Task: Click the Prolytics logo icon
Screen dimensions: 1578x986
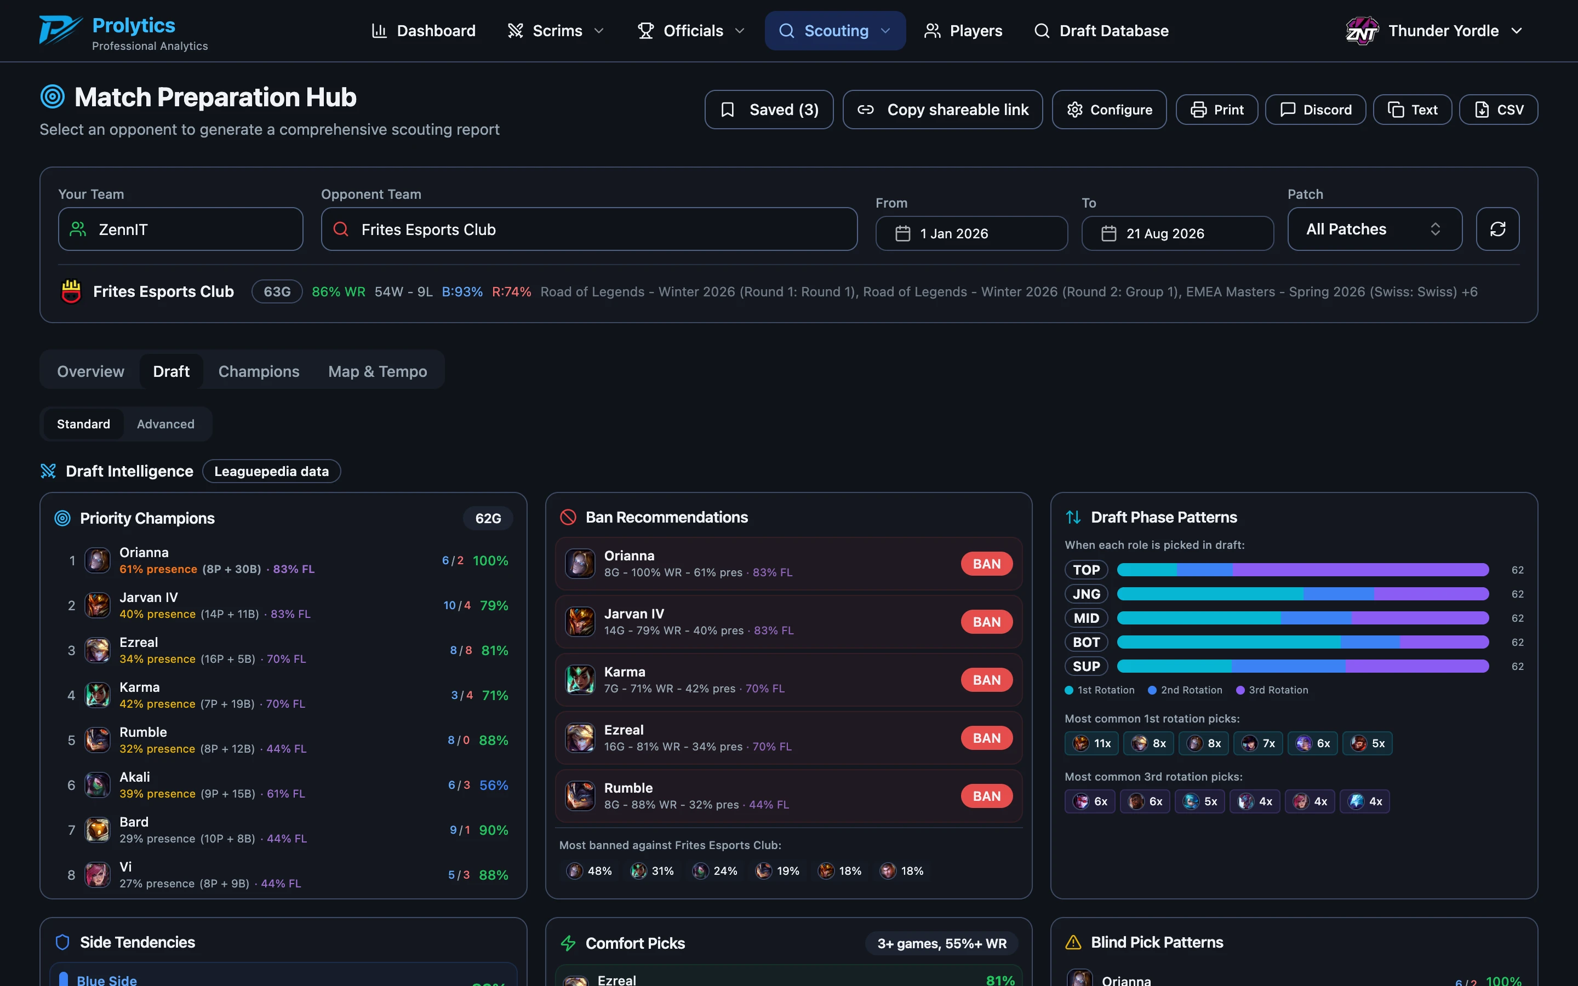Action: click(61, 31)
